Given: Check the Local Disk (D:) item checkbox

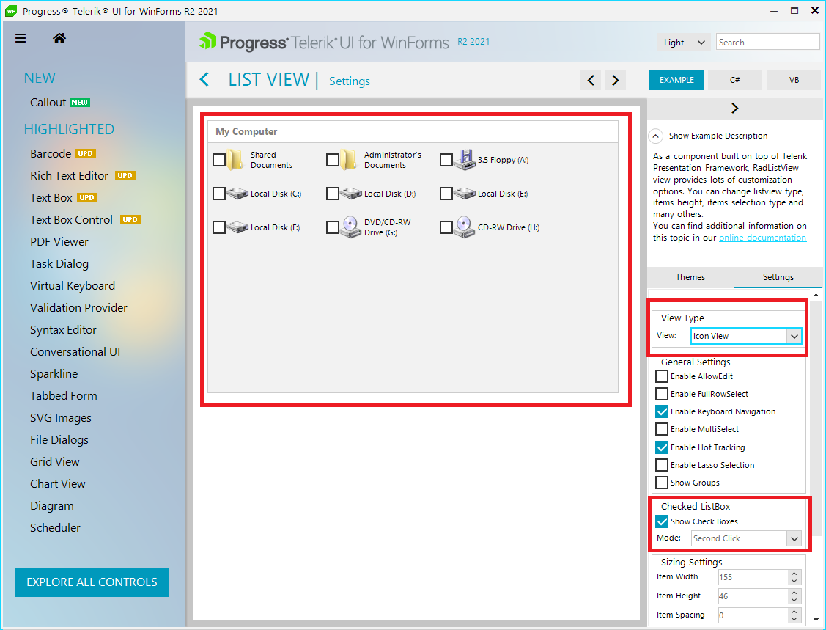Looking at the screenshot, I should [333, 194].
